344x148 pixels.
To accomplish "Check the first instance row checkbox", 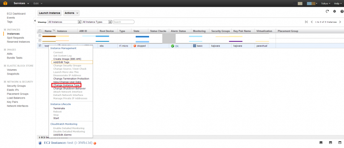I will coord(40,36).
